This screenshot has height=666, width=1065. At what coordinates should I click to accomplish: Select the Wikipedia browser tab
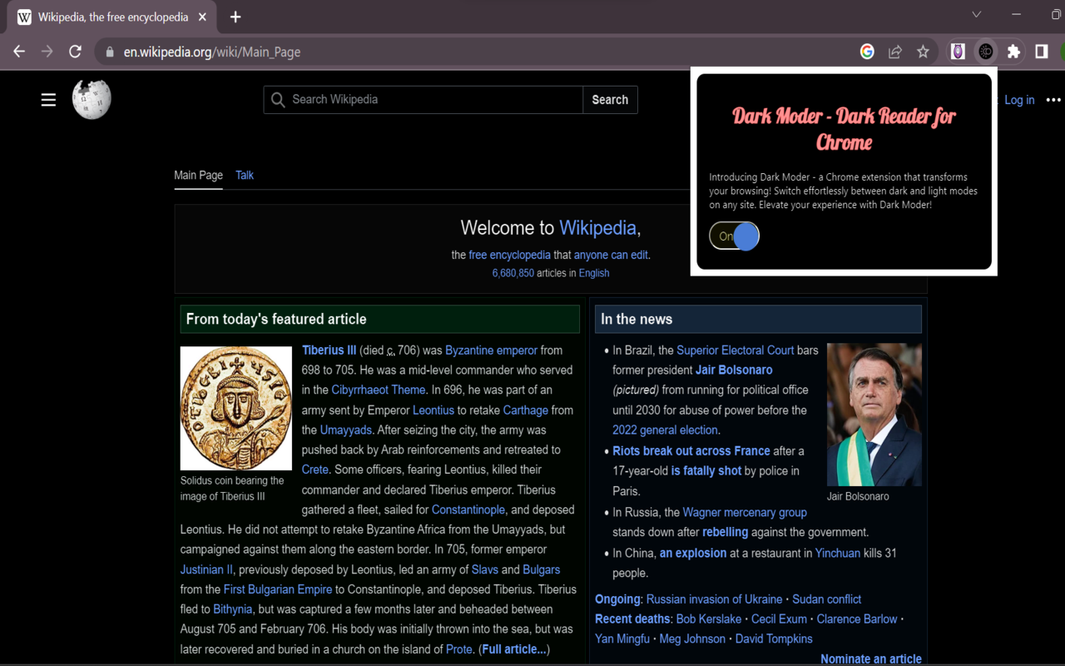[113, 17]
